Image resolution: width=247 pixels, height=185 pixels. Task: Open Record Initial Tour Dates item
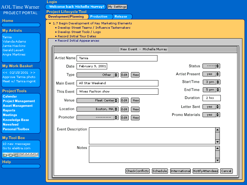77,36
